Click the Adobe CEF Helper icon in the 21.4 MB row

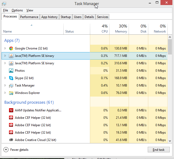click(11, 118)
